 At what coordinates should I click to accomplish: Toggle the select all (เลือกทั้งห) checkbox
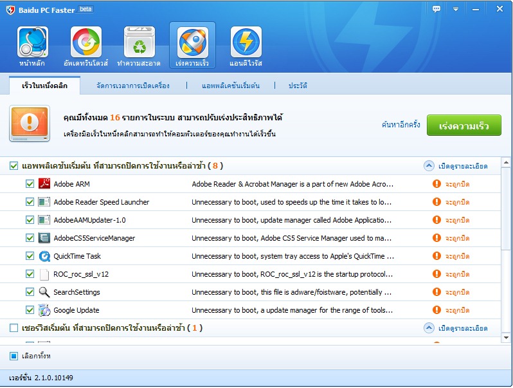click(14, 356)
